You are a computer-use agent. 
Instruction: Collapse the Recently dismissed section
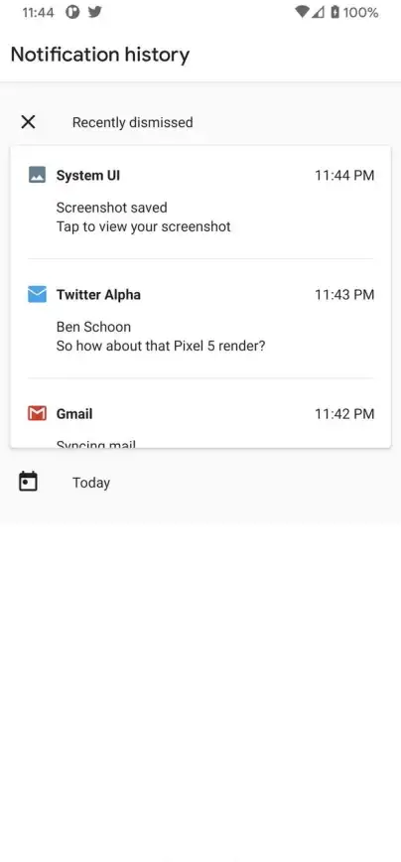coord(200,122)
